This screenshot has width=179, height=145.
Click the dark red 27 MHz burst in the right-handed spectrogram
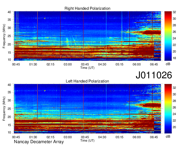pyautogui.click(x=152, y=33)
